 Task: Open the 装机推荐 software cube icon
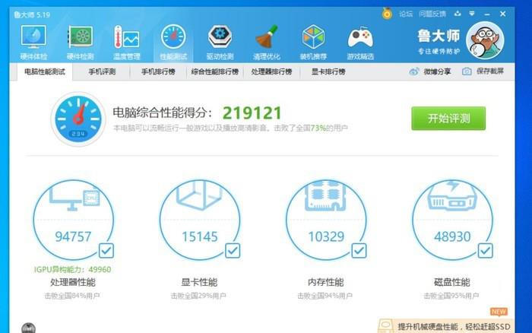click(313, 42)
